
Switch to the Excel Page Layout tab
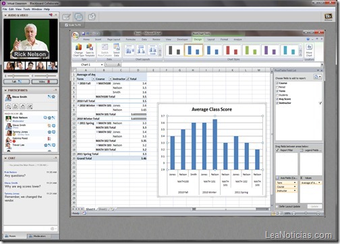coord(113,39)
